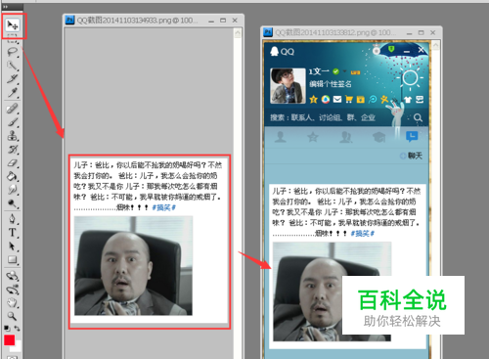Screen dimensions: 489x359
Task: Select the Pen tool
Action: tap(13, 219)
